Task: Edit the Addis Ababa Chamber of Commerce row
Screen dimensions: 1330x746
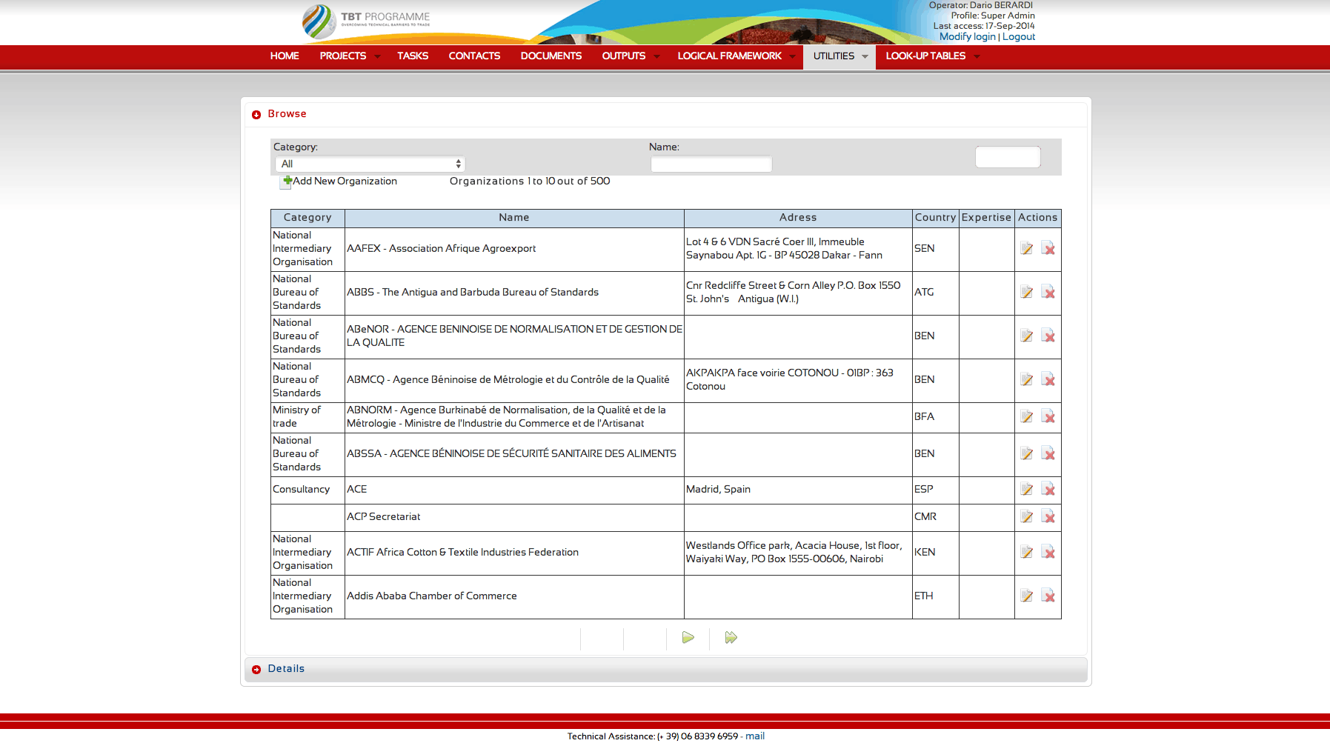Action: [x=1026, y=596]
